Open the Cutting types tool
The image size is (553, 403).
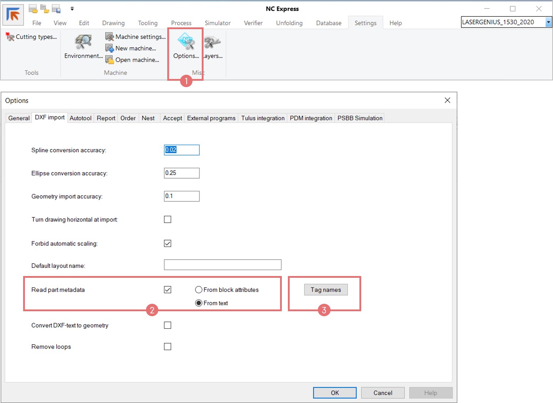coord(31,37)
